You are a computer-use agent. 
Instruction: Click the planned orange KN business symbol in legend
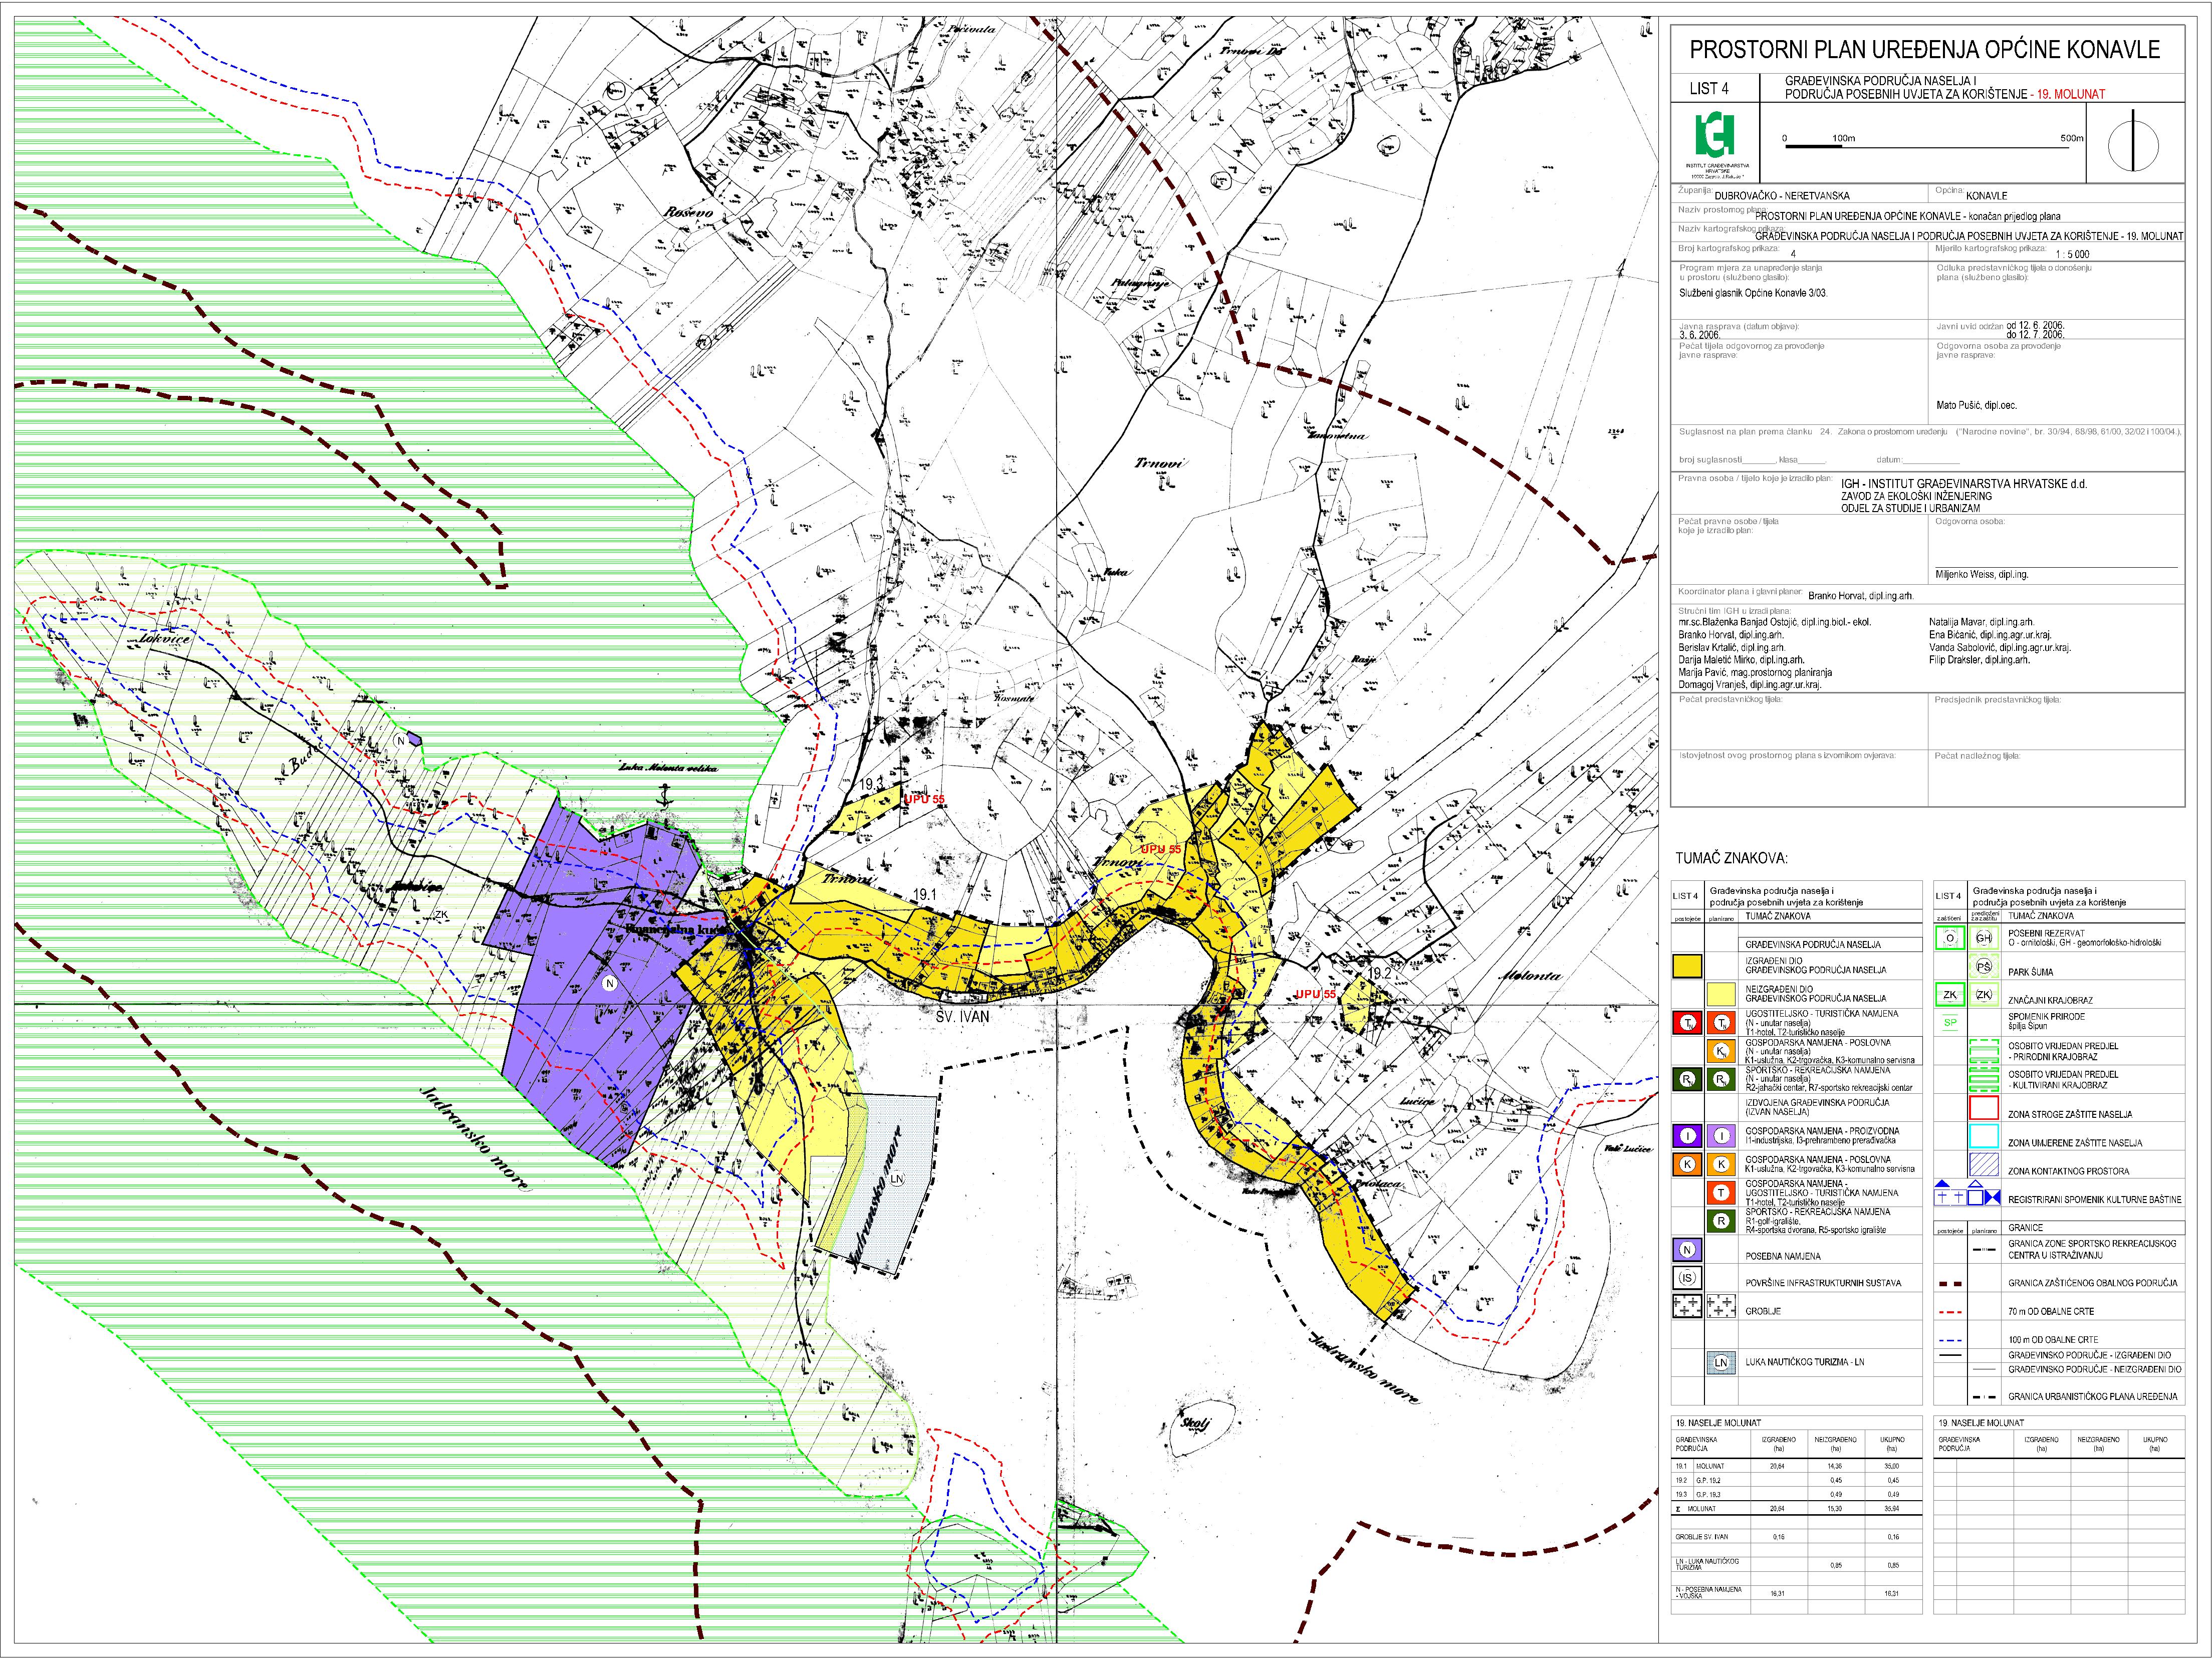[x=1721, y=1051]
